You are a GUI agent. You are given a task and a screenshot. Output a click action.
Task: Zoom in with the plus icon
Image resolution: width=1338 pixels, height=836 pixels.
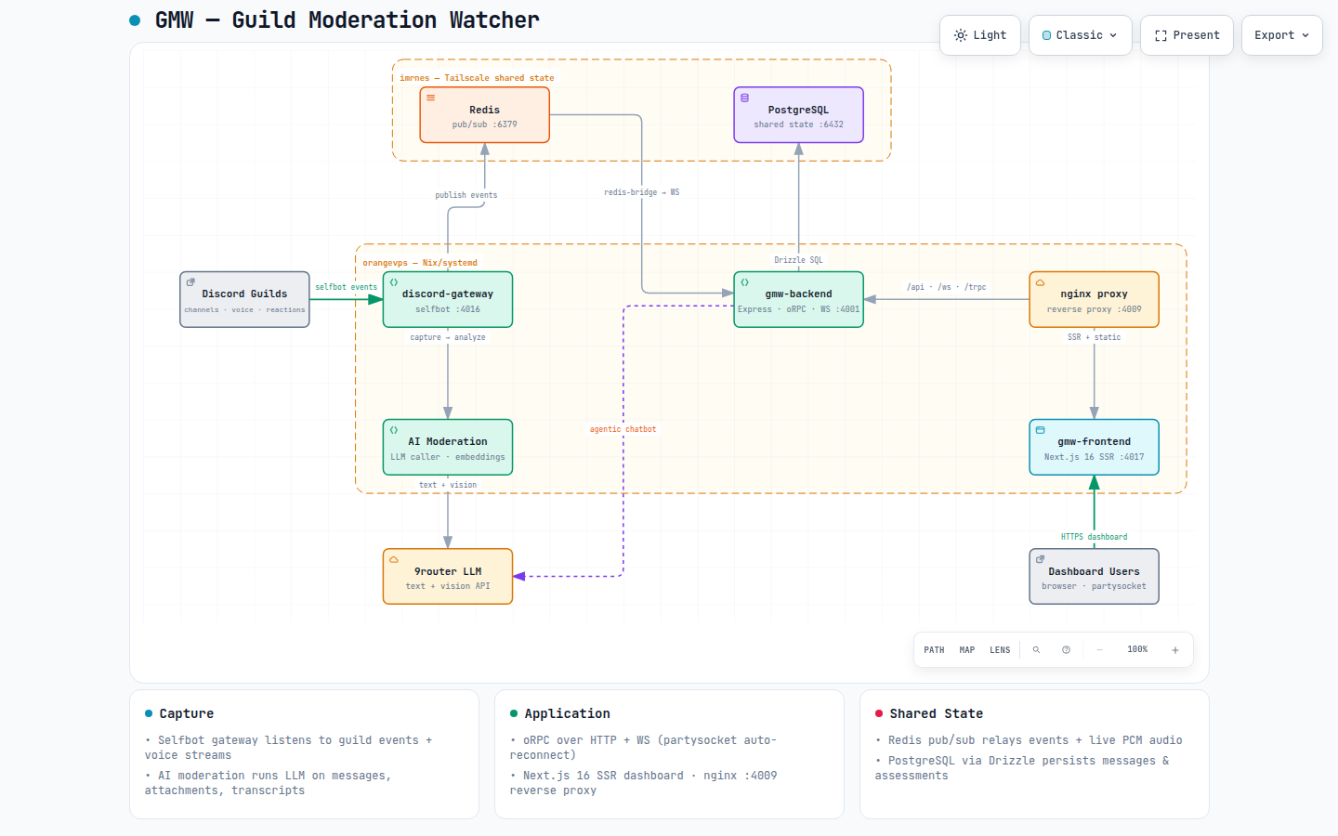[1175, 650]
